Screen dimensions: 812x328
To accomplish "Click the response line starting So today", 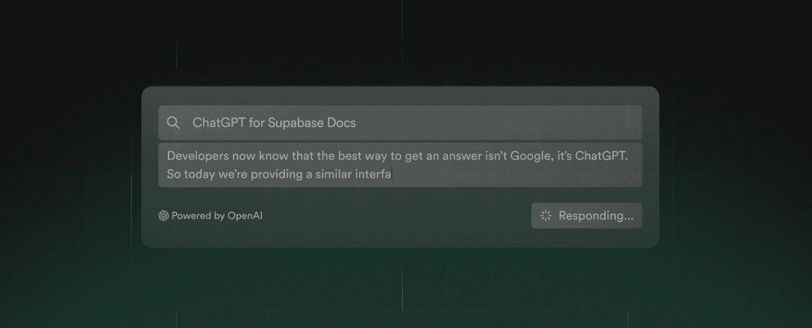I will pos(279,174).
